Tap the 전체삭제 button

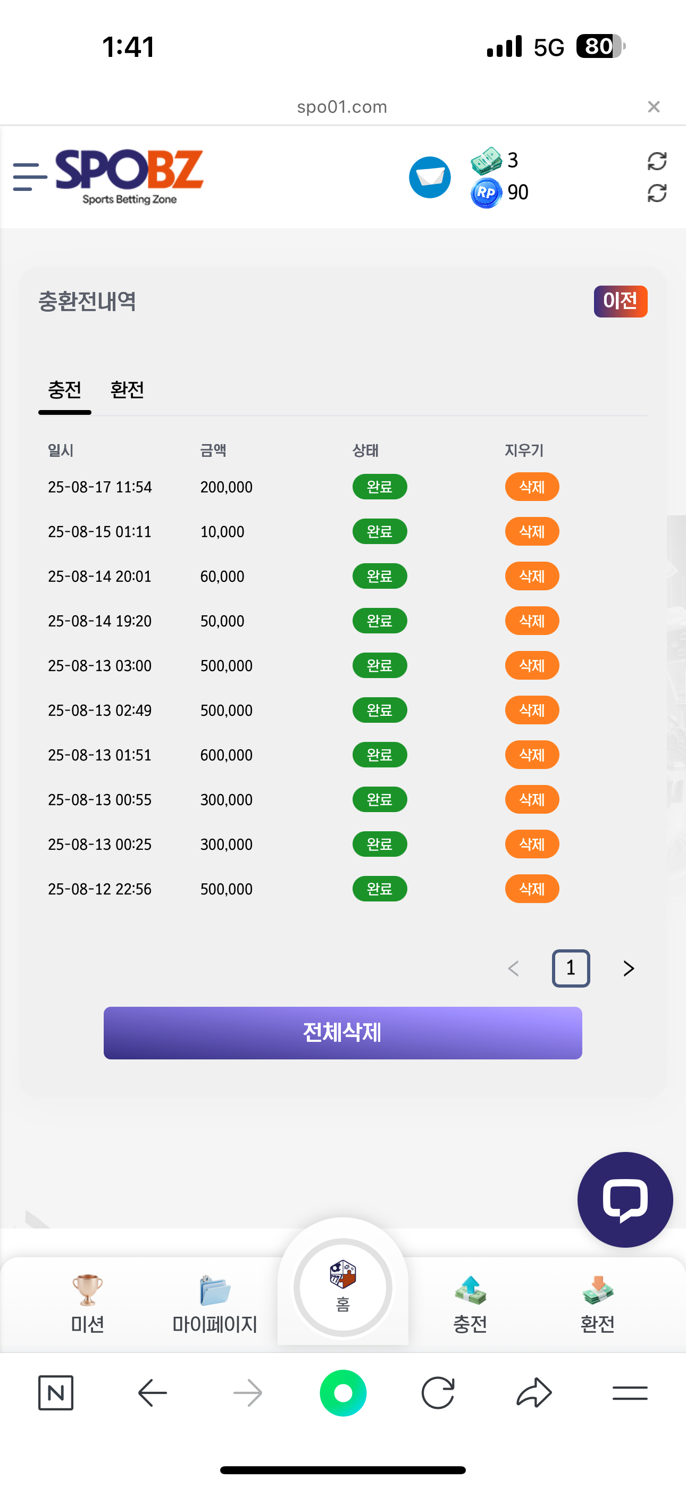coord(343,1033)
